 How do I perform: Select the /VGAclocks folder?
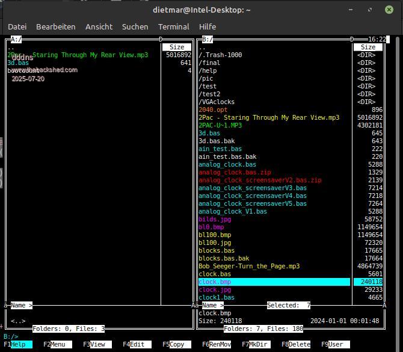click(x=218, y=102)
